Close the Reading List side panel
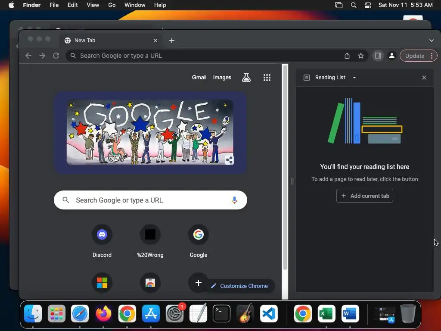 [x=424, y=78]
